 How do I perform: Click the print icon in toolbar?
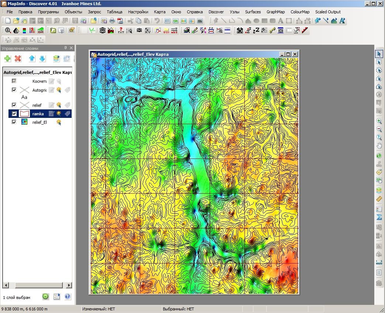click(112, 21)
